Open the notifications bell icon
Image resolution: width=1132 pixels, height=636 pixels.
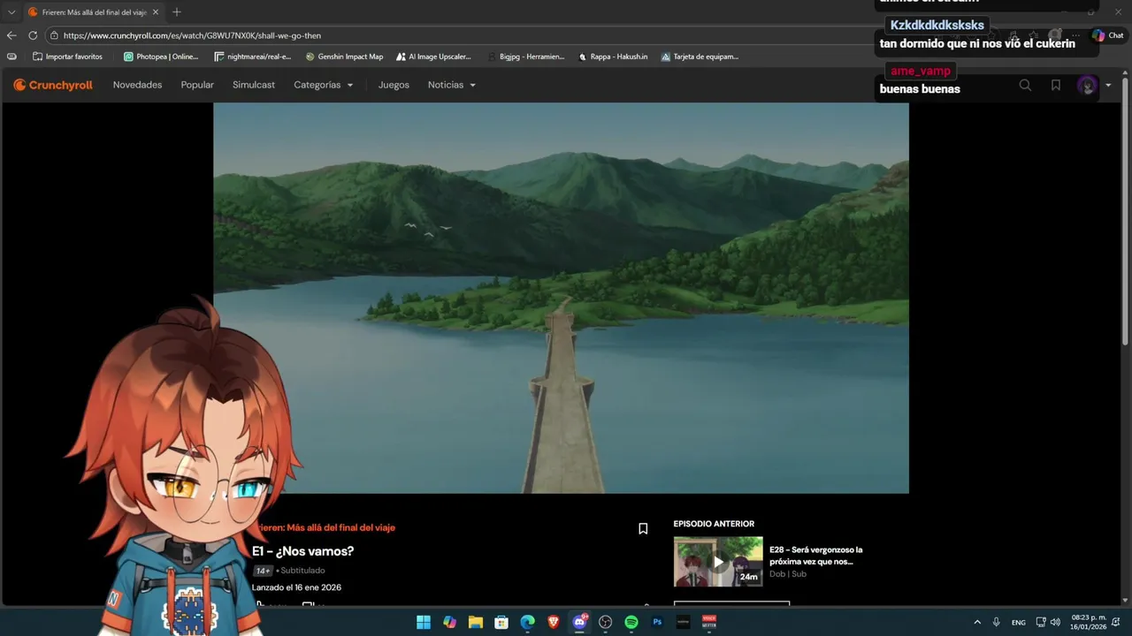pyautogui.click(x=1116, y=622)
